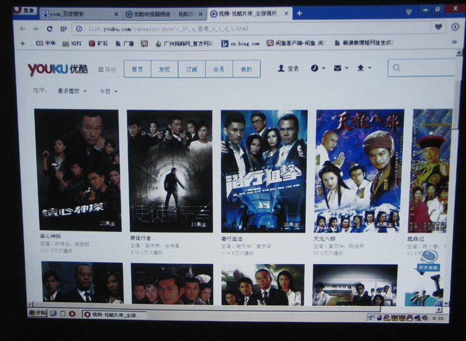Click the address bar URL field

[x=251, y=29]
